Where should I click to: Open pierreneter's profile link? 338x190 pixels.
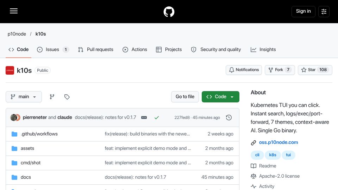35,118
